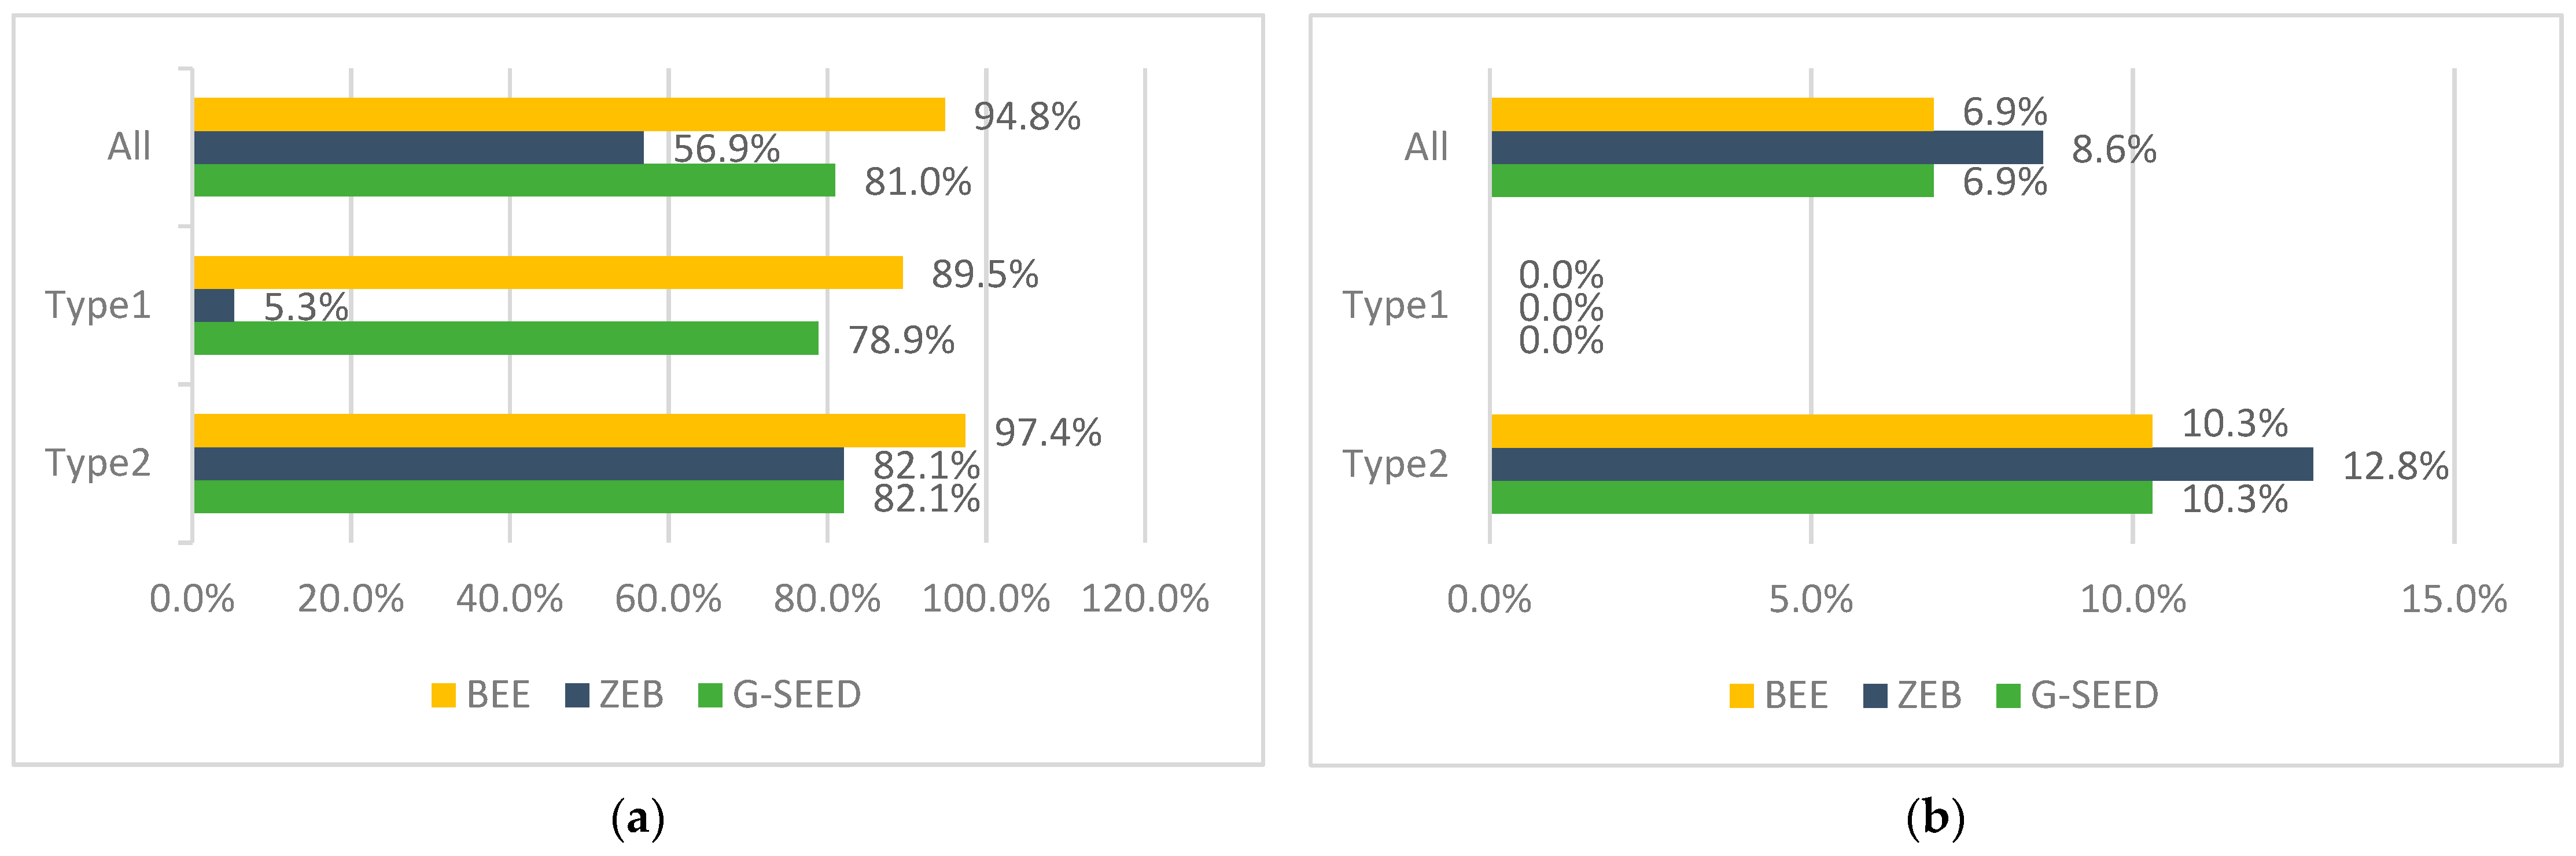The width and height of the screenshot is (2576, 856).
Task: Click the 97.4% data label
Action: tap(1047, 432)
